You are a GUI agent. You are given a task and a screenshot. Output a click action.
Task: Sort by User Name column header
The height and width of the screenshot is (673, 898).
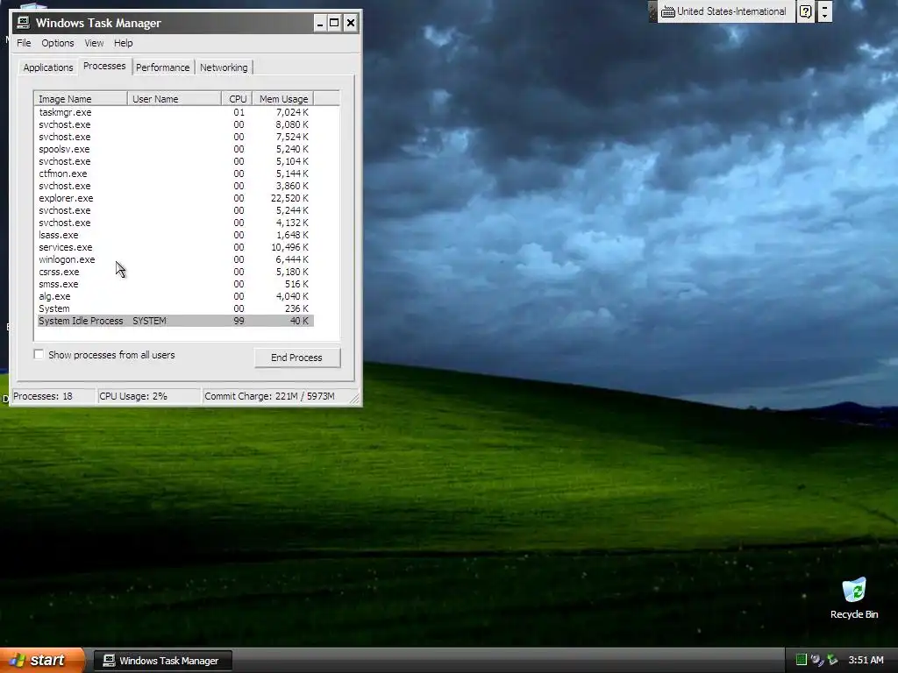pyautogui.click(x=175, y=99)
